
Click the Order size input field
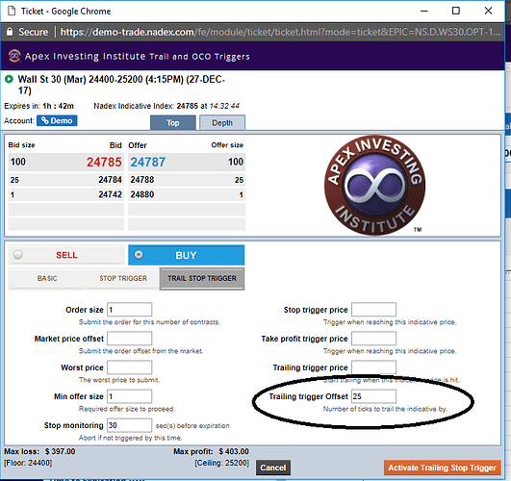coord(129,309)
